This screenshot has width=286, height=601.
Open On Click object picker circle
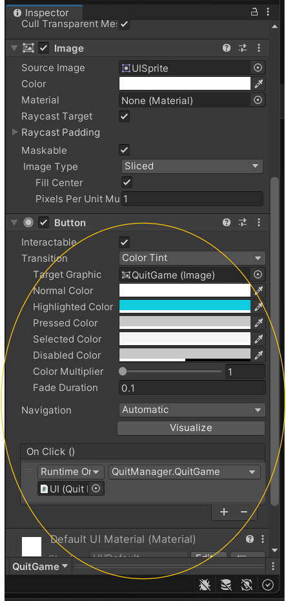pos(96,489)
